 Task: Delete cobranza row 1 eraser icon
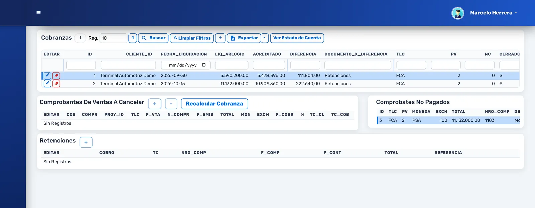point(56,76)
